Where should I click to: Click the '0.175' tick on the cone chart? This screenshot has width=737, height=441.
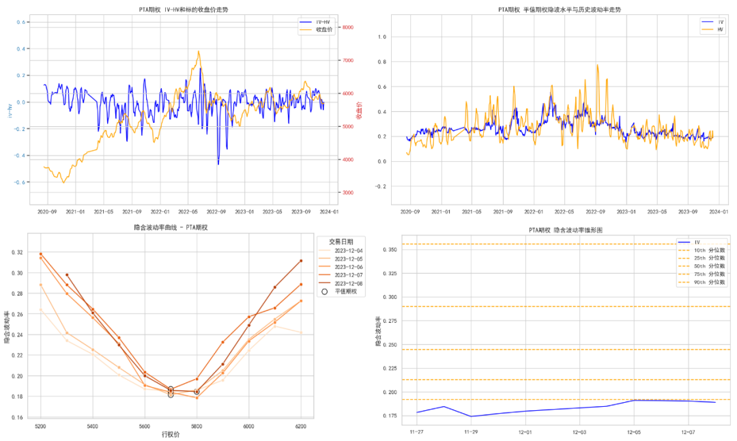coord(389,416)
